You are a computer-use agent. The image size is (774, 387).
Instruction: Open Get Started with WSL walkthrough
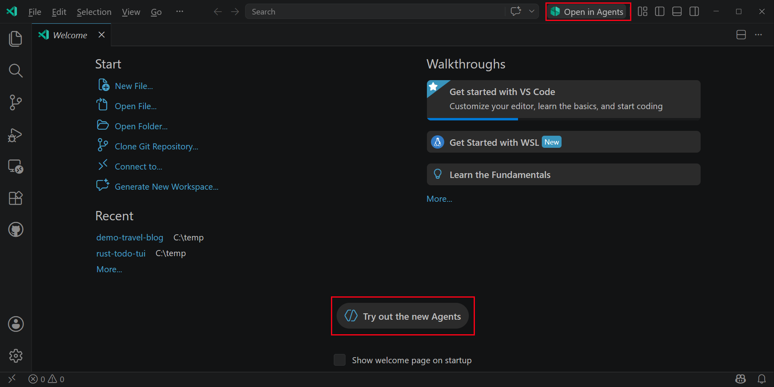coord(564,142)
